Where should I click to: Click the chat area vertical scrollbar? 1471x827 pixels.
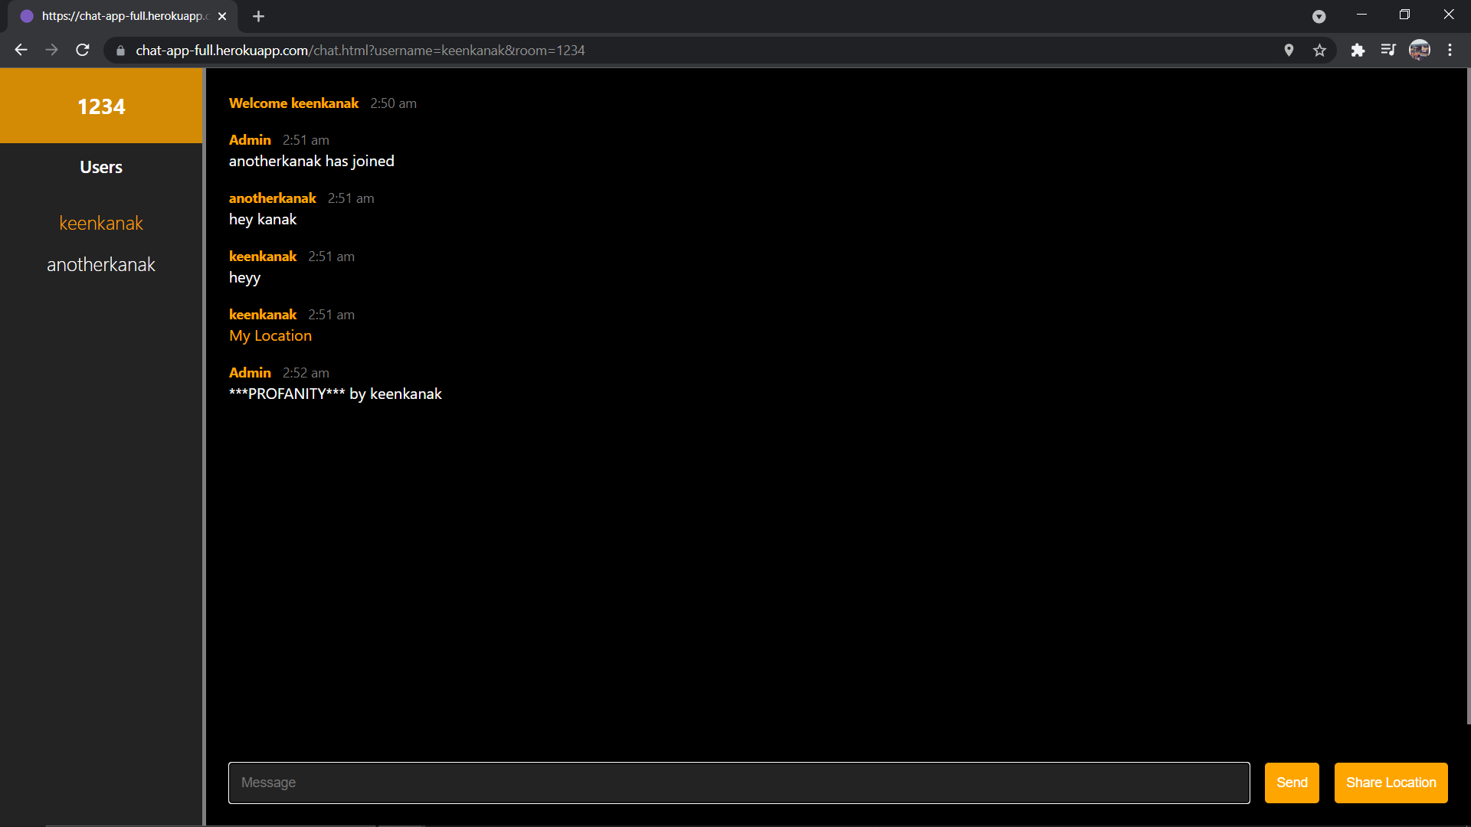1468,395
